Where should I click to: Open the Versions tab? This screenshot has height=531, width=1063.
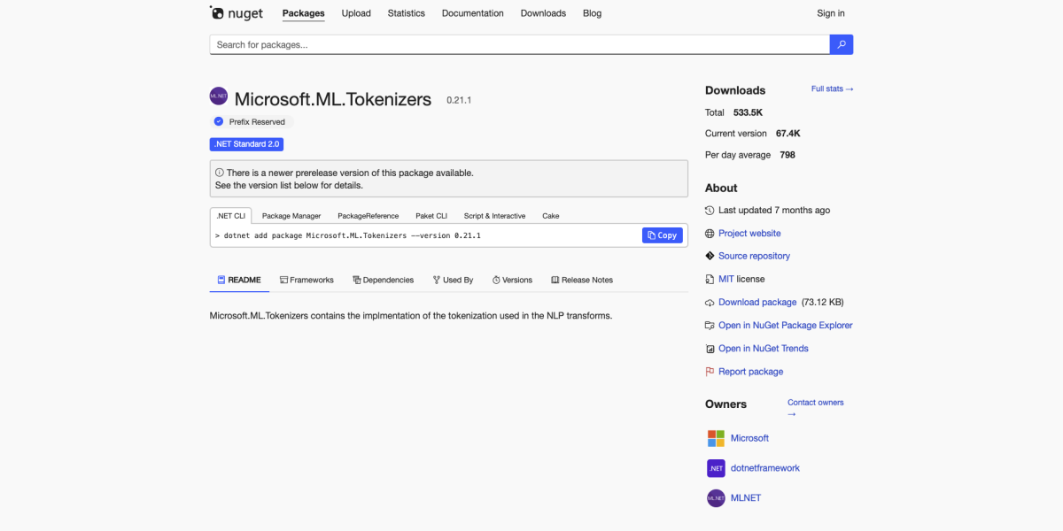pyautogui.click(x=512, y=280)
